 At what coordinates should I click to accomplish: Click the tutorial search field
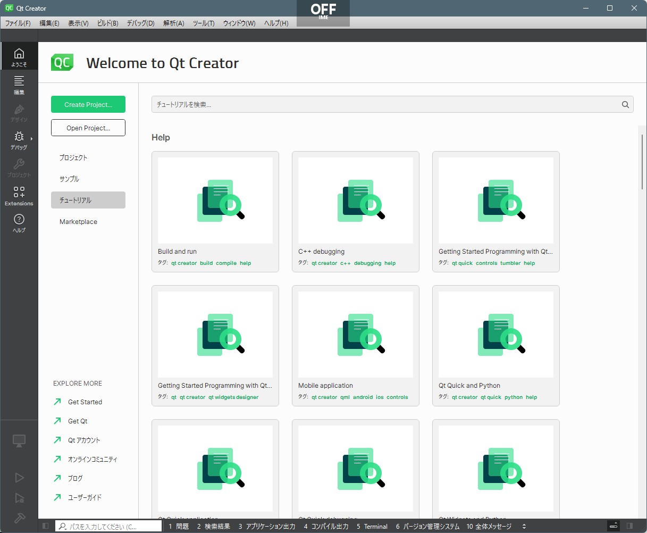click(x=392, y=105)
